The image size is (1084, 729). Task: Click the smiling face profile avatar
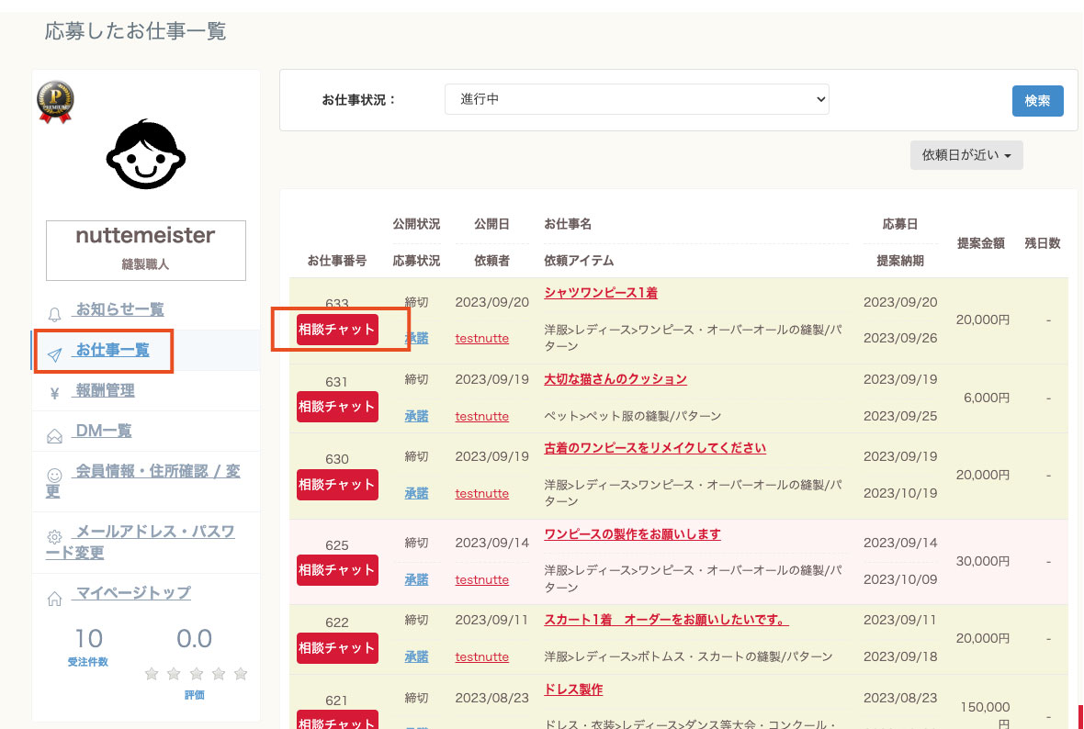pos(146,154)
